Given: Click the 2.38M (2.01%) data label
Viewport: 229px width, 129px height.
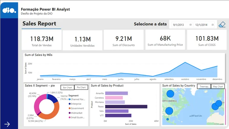Looking at the screenshot, I should coord(30,116).
